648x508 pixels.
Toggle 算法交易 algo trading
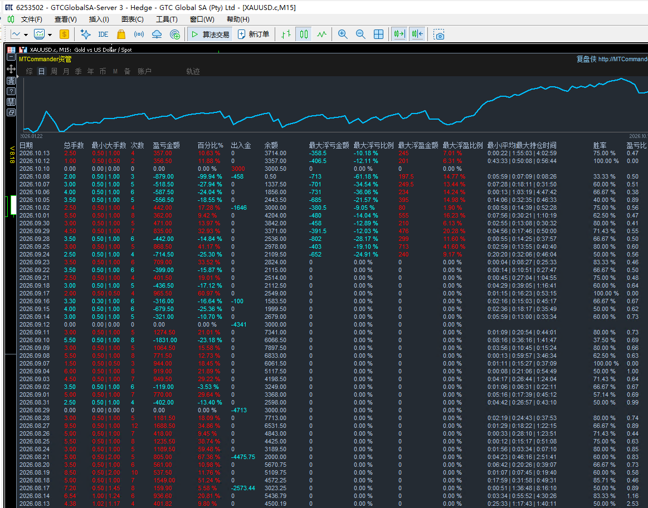point(209,34)
